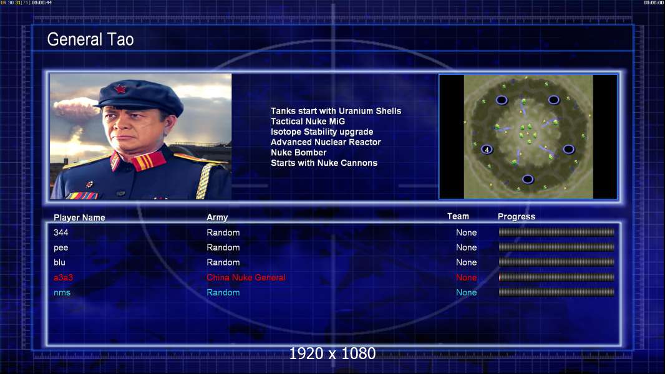Click player name 'nms'

point(62,293)
